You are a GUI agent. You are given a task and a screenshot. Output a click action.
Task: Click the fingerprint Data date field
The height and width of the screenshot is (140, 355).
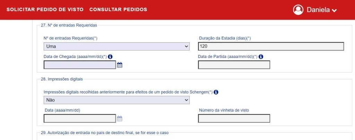80,119
